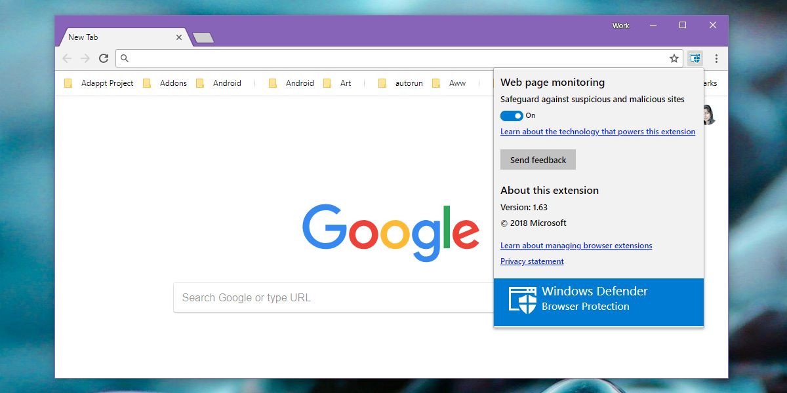Open the Aww bookmark folder
The image size is (787, 393).
click(x=449, y=83)
